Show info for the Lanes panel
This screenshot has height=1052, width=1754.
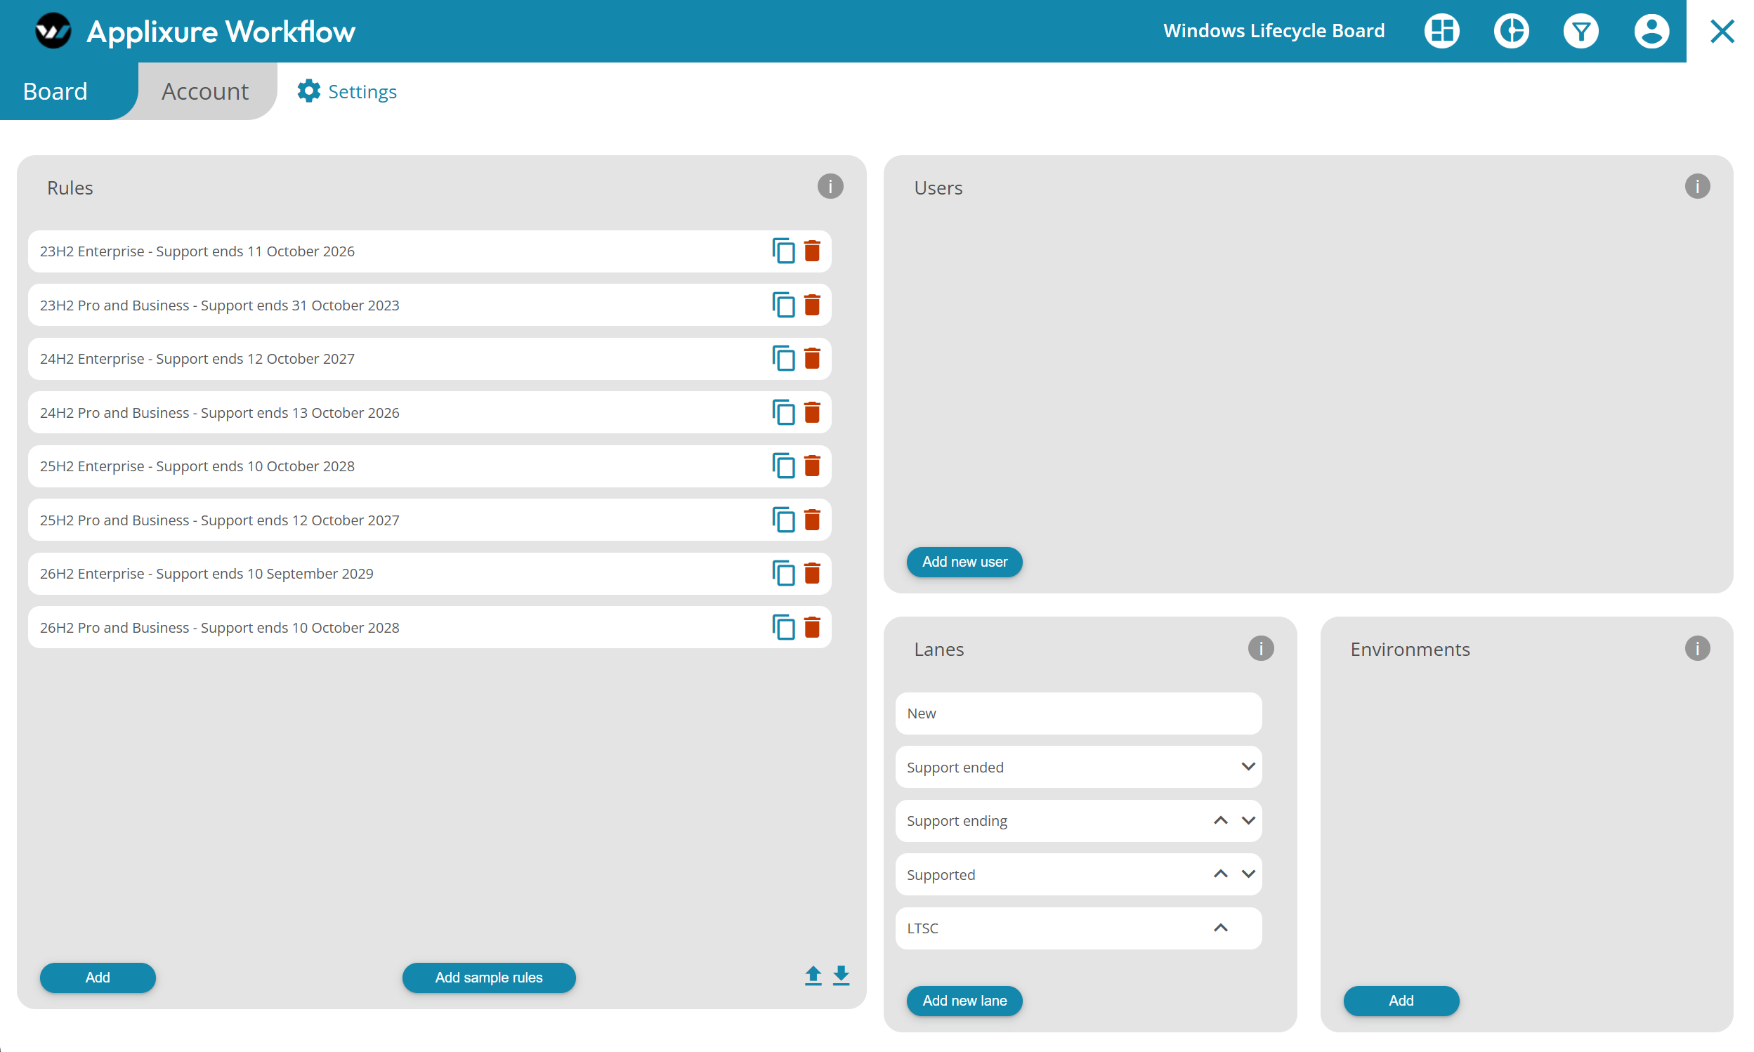[1261, 648]
